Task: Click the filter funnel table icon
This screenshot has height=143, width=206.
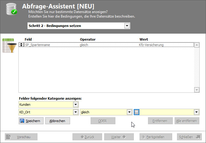Action: click(8, 46)
